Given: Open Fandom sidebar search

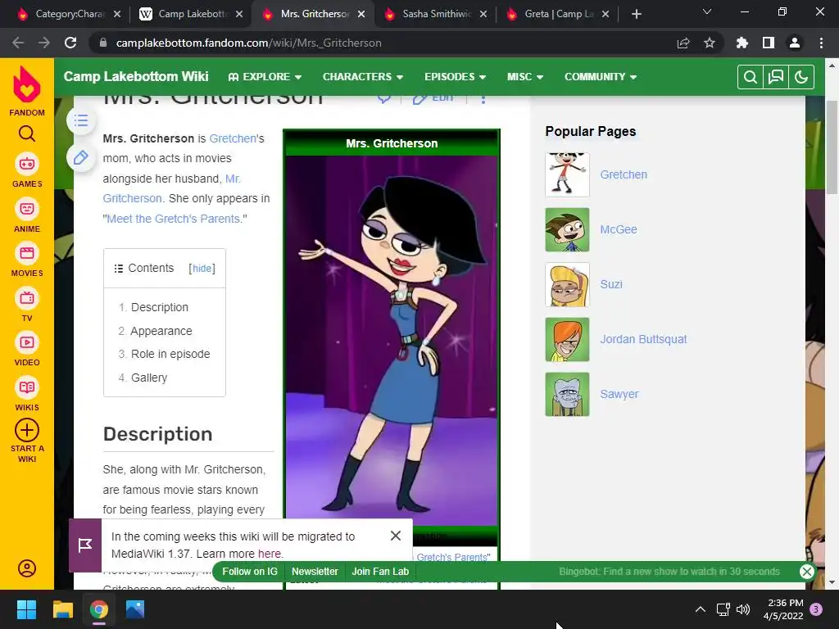Looking at the screenshot, I should pyautogui.click(x=27, y=133).
